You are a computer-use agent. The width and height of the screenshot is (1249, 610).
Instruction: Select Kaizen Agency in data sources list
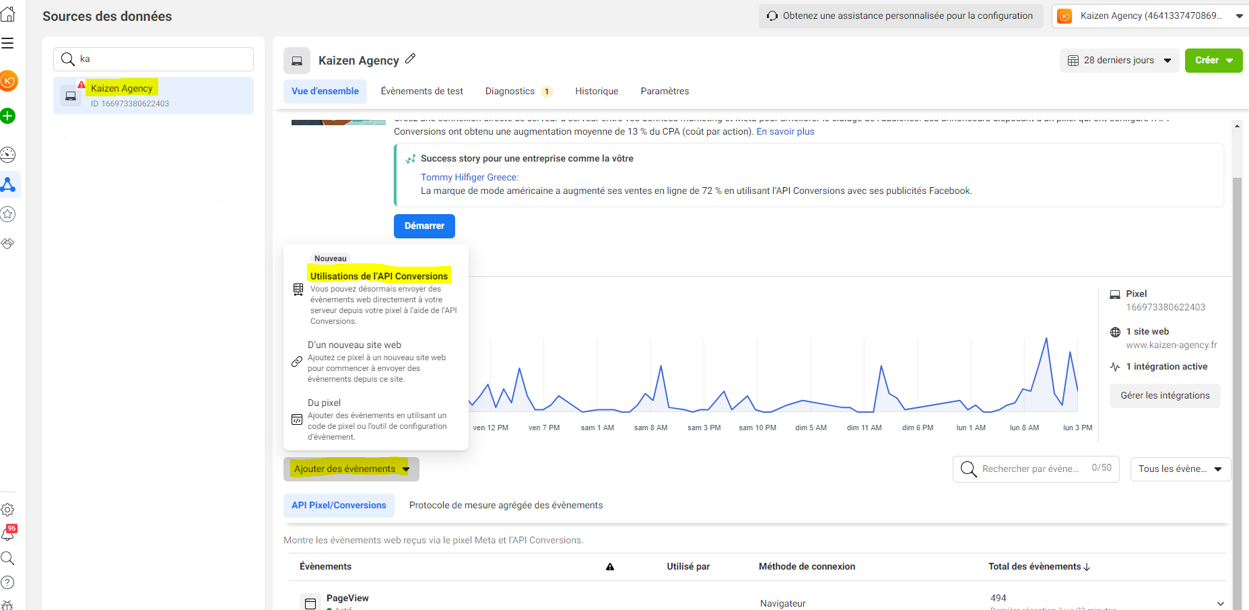(154, 96)
